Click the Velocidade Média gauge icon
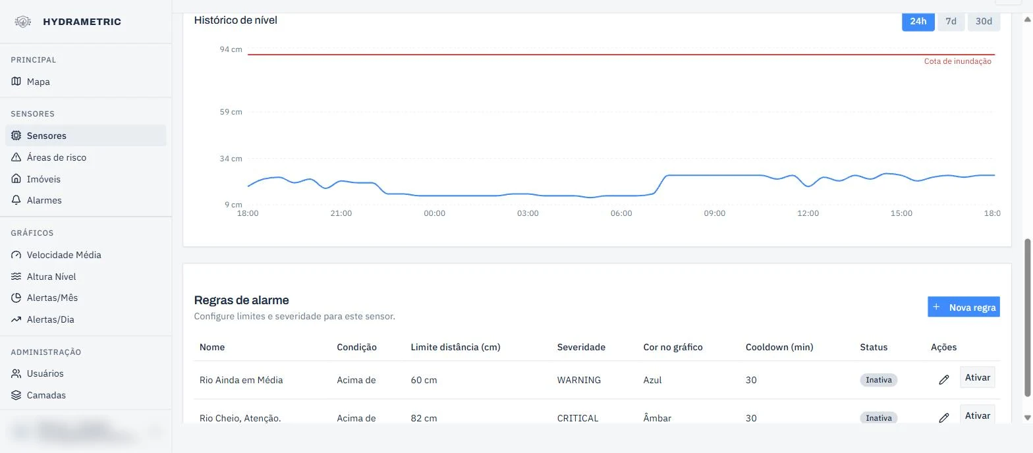This screenshot has width=1033, height=453. (x=16, y=255)
